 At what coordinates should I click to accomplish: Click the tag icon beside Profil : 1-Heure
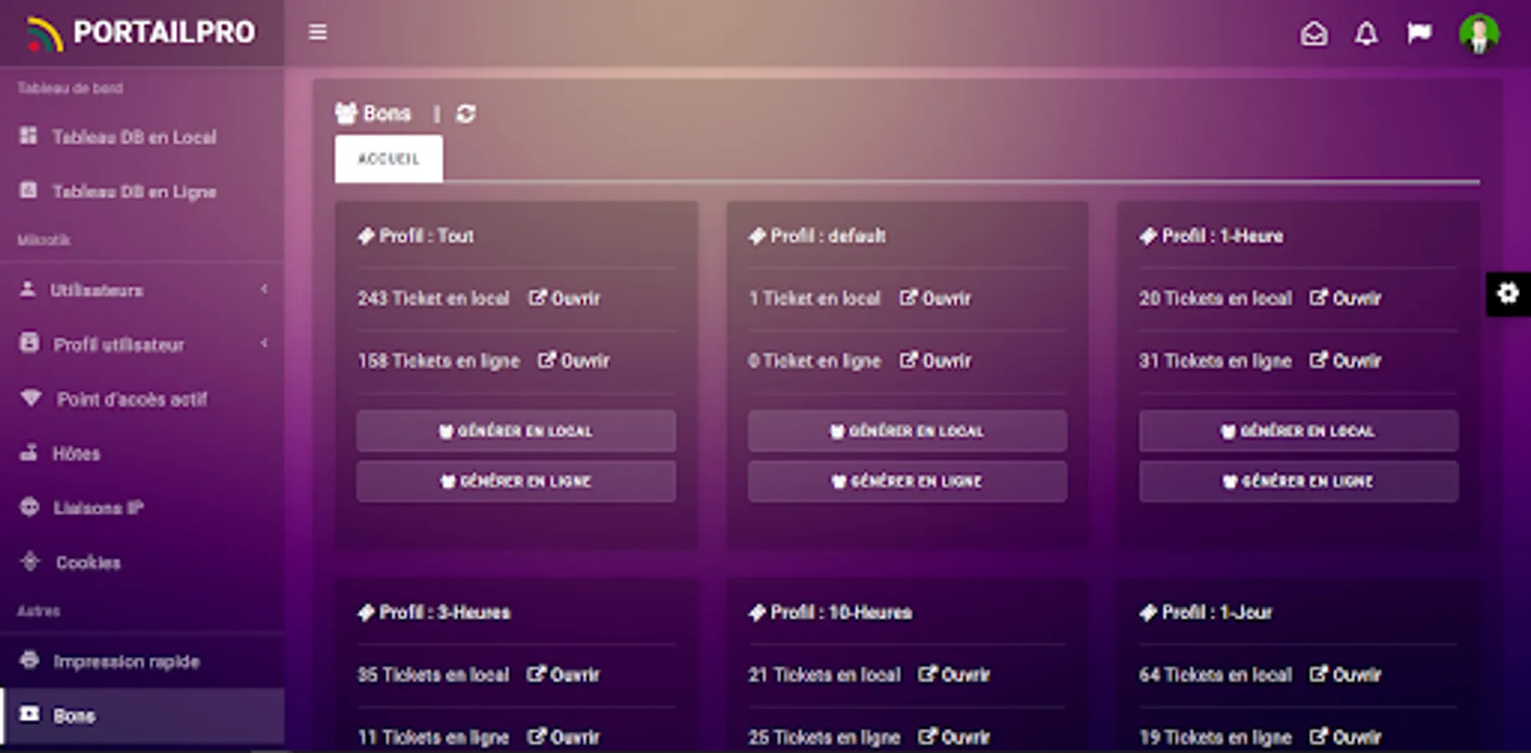pos(1148,236)
